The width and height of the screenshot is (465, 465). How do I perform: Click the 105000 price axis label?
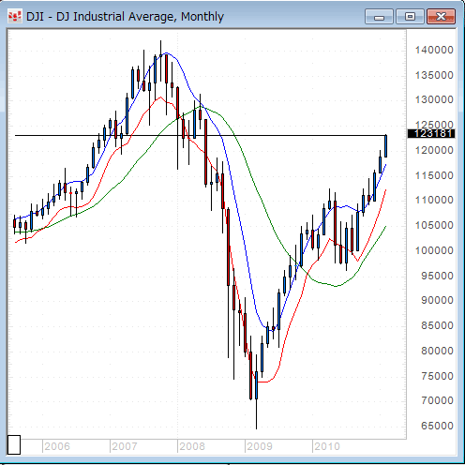coord(434,225)
